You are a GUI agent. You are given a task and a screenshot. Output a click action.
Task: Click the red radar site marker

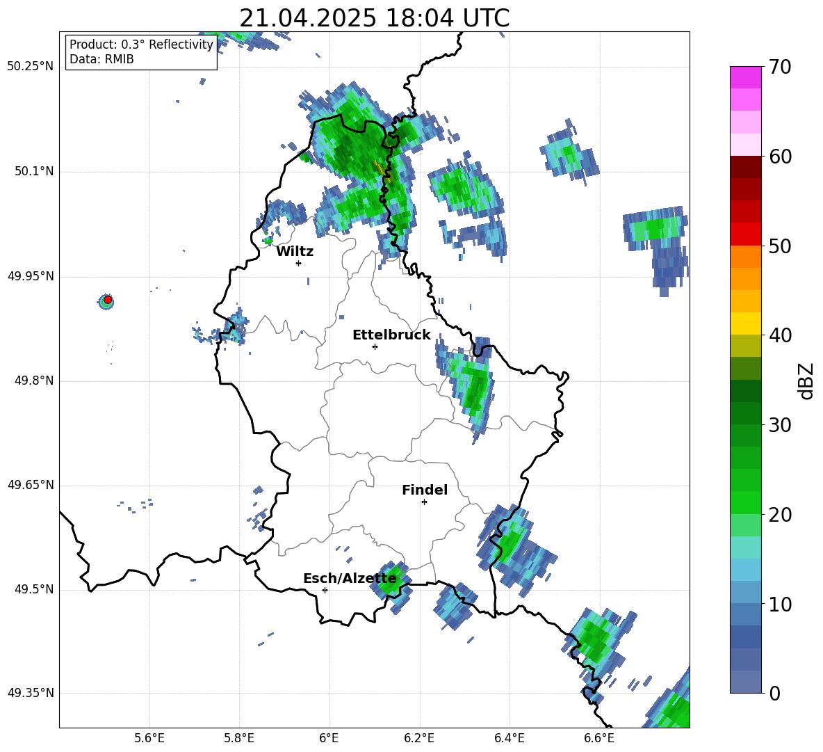pyautogui.click(x=108, y=300)
